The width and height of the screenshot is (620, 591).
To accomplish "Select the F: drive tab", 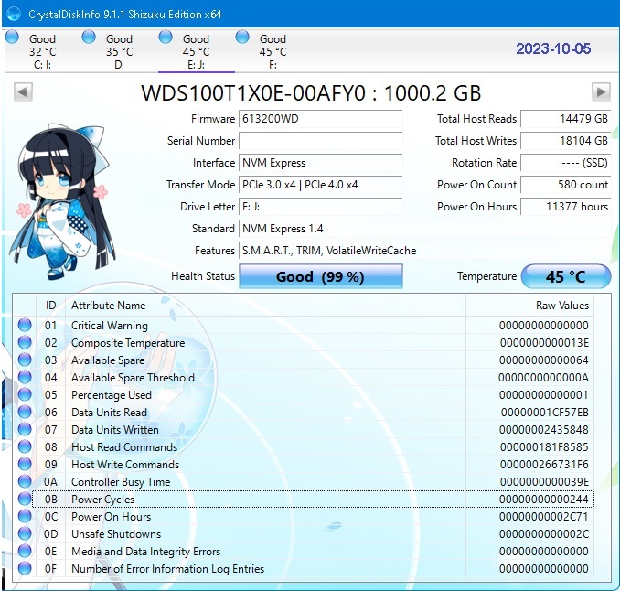I will [273, 52].
